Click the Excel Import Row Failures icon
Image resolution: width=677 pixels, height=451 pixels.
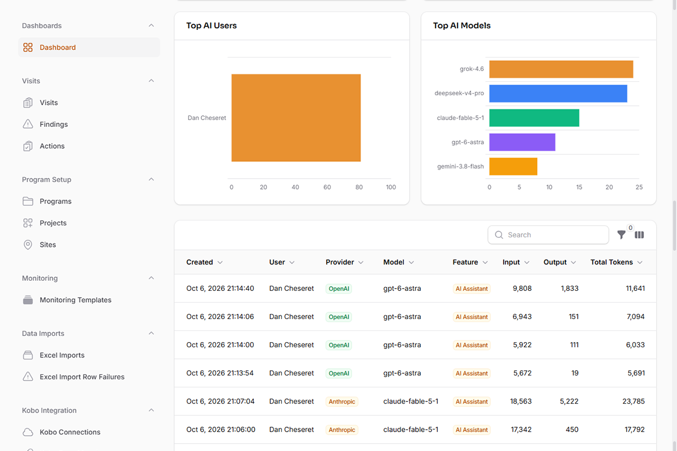(28, 377)
